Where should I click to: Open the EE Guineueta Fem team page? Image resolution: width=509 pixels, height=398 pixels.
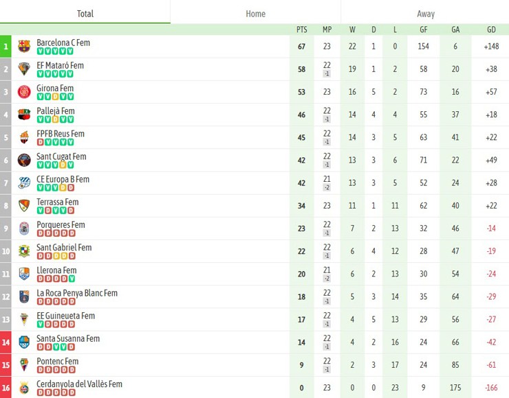click(66, 316)
